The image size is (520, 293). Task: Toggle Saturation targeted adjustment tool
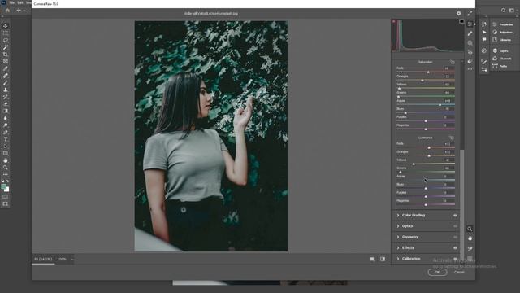pos(453,62)
